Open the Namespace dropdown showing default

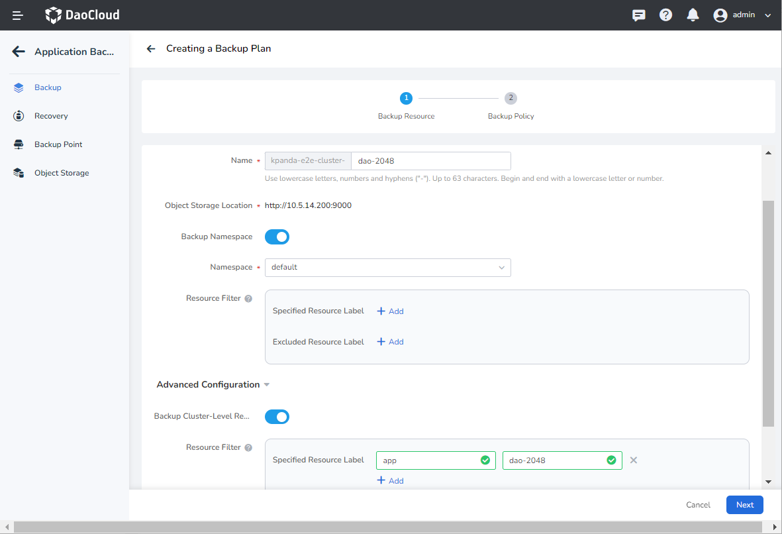(387, 267)
